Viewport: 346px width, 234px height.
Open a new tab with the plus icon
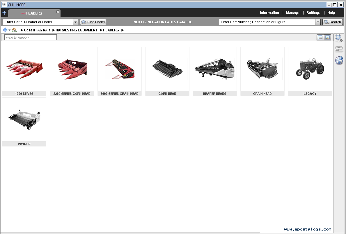pyautogui.click(x=4, y=13)
